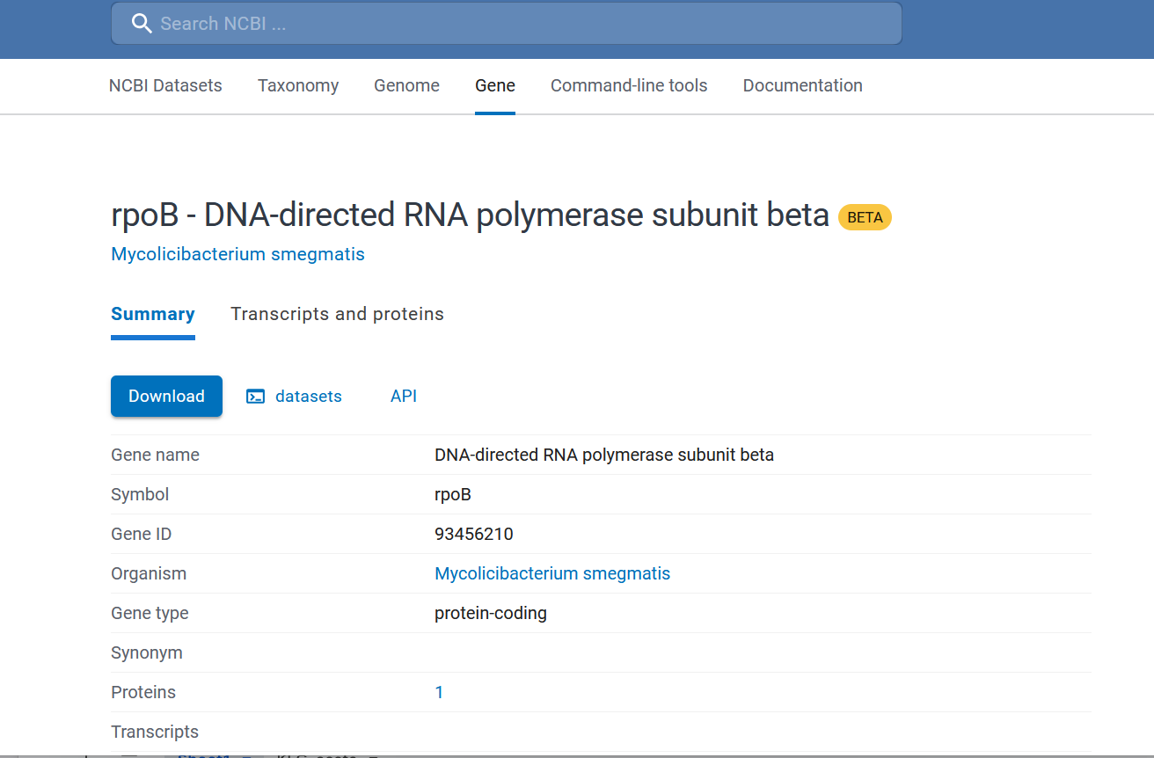The width and height of the screenshot is (1154, 758).
Task: Open Organism row Mycolicibacterium smegmatis link
Action: tap(552, 573)
